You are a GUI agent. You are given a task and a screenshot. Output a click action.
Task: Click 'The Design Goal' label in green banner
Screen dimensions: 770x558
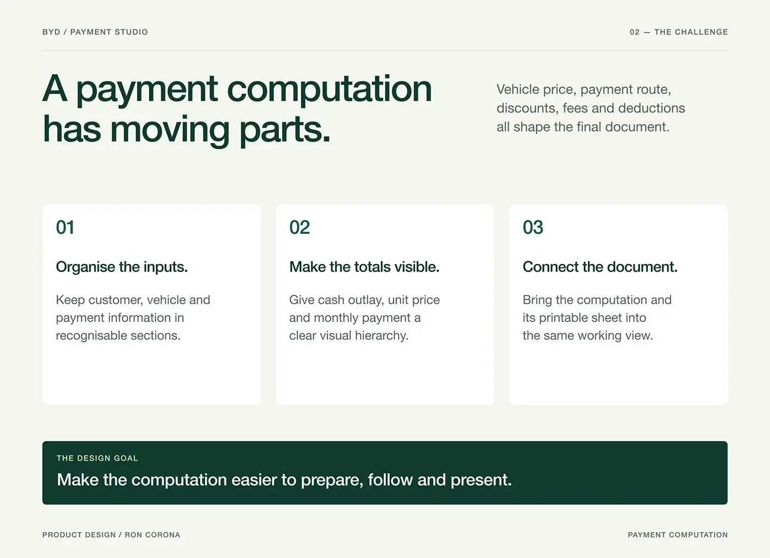coord(97,458)
